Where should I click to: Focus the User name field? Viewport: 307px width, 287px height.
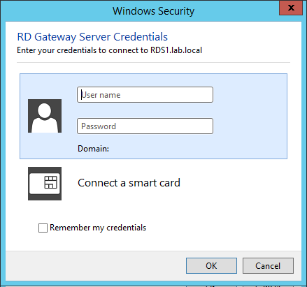[145, 95]
